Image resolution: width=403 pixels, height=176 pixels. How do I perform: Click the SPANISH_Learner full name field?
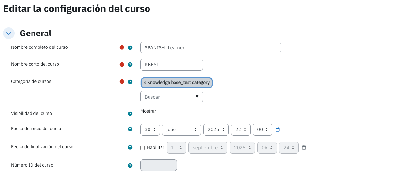click(211, 47)
